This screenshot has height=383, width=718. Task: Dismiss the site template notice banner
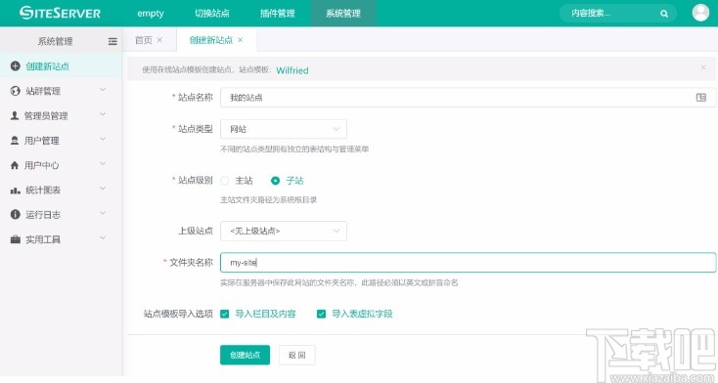pos(703,67)
